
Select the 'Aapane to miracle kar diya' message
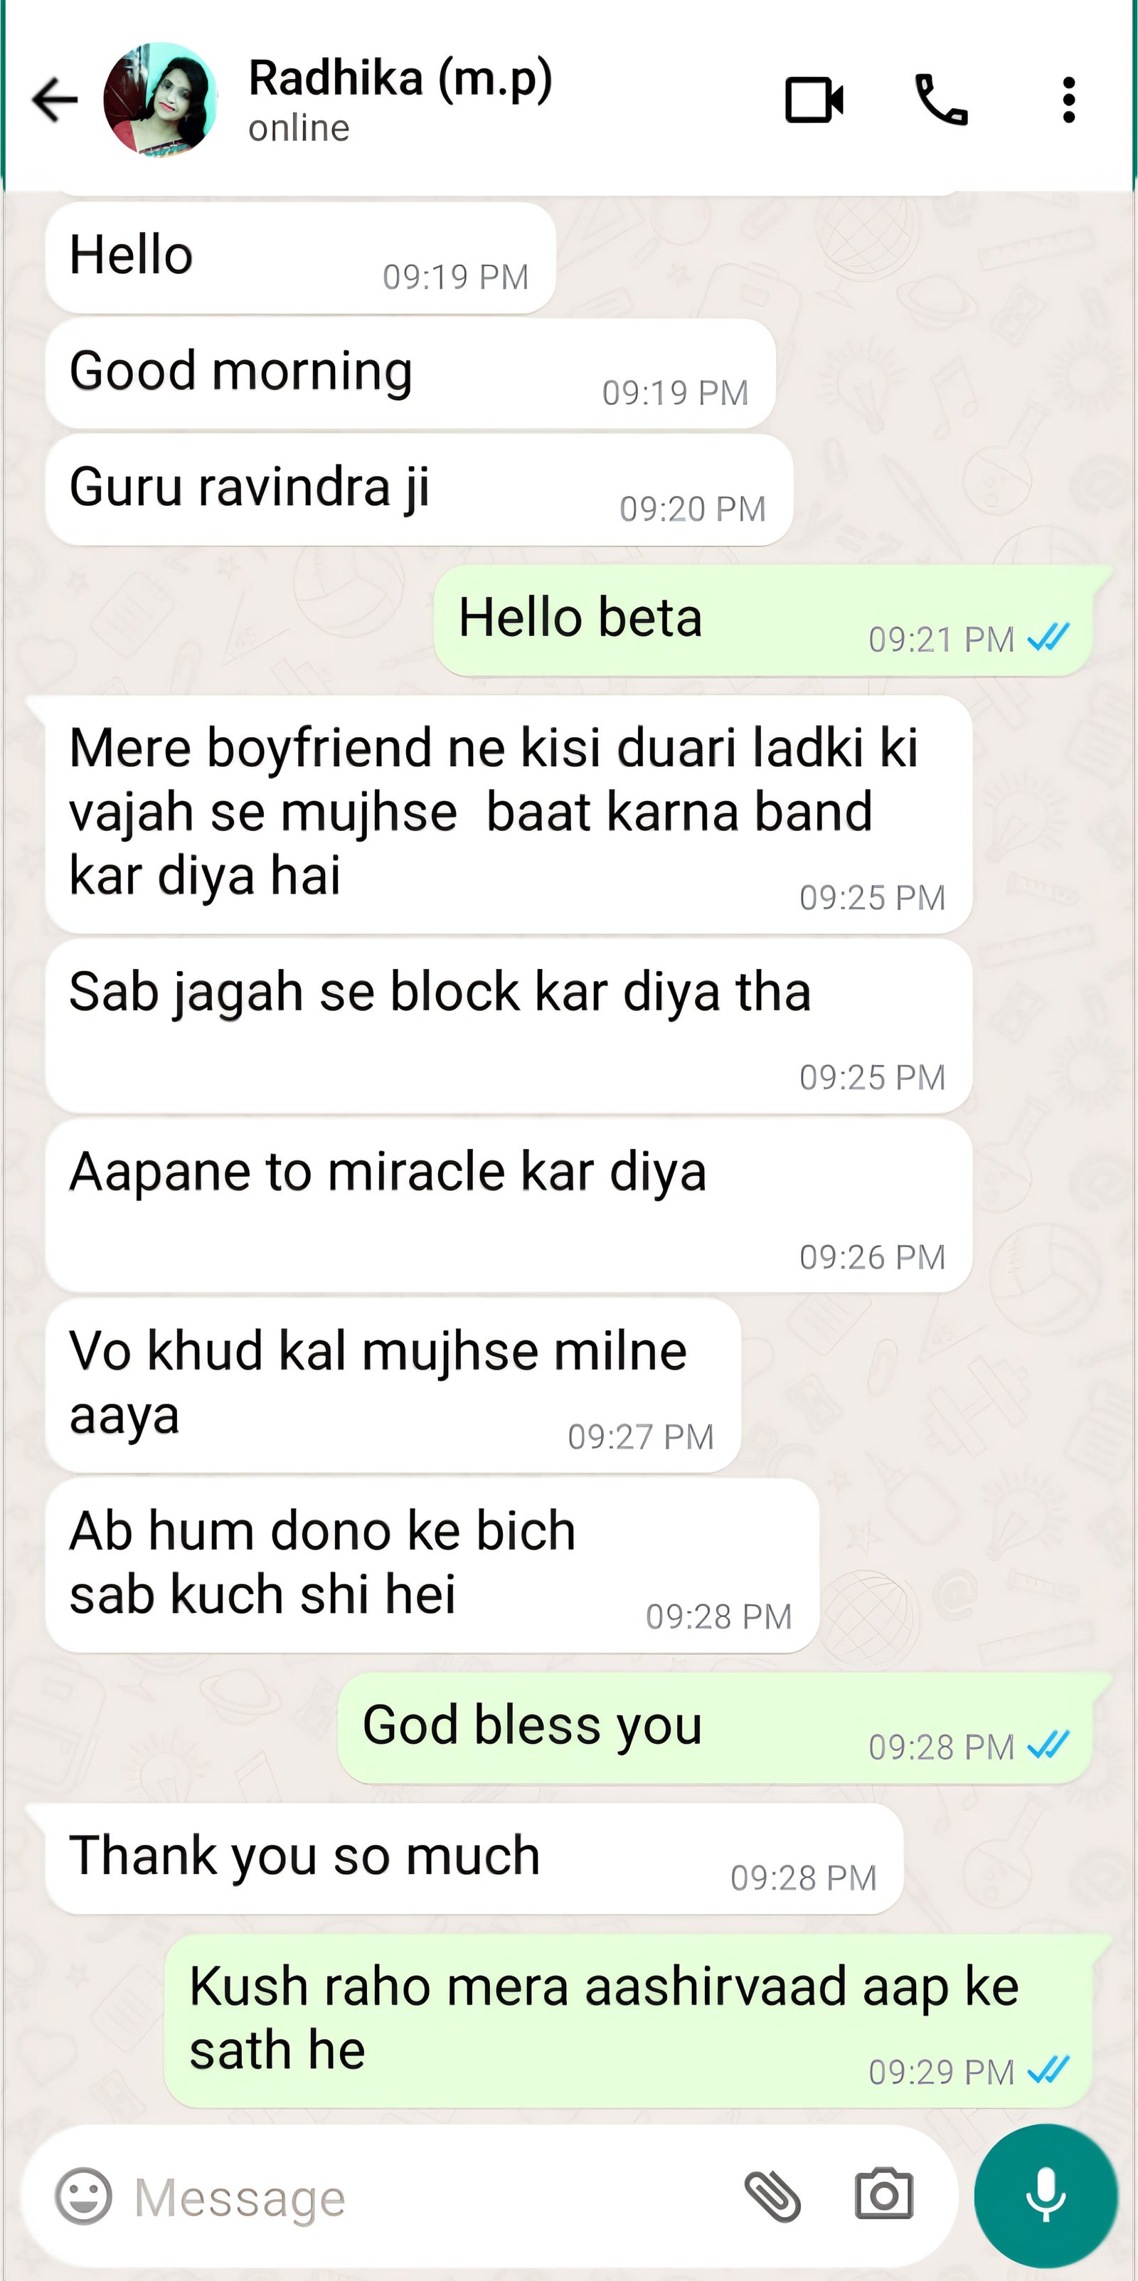click(x=509, y=1205)
